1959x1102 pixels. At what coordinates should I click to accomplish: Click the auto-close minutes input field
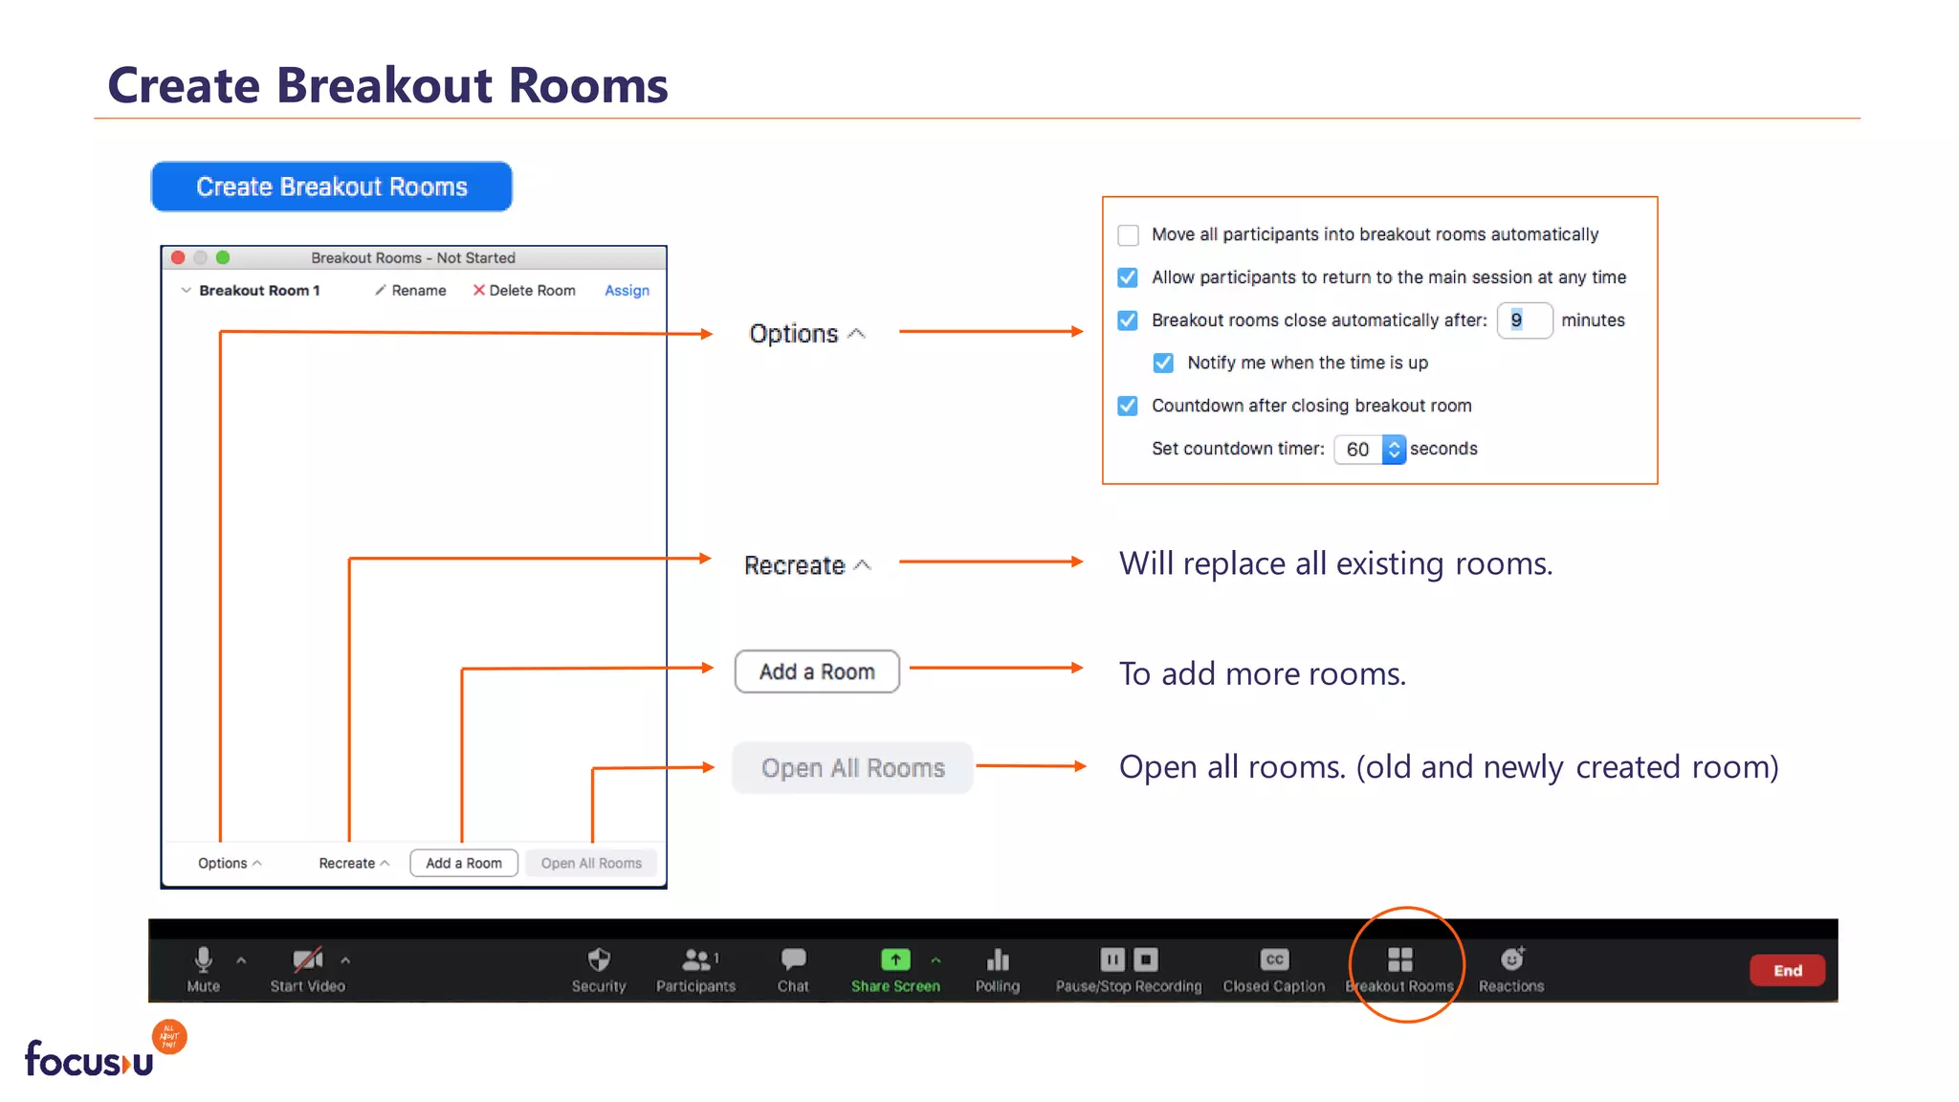1524,320
